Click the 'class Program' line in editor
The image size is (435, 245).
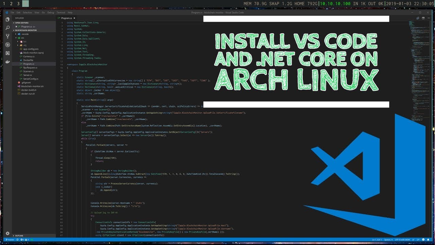(x=80, y=71)
